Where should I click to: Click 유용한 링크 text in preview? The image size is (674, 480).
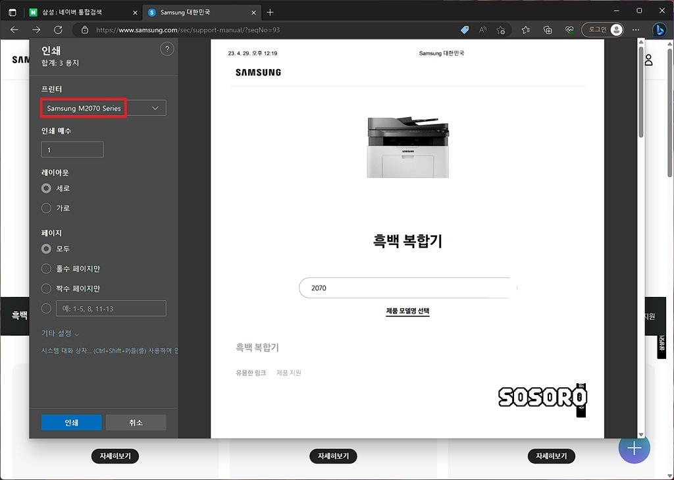[x=251, y=373]
